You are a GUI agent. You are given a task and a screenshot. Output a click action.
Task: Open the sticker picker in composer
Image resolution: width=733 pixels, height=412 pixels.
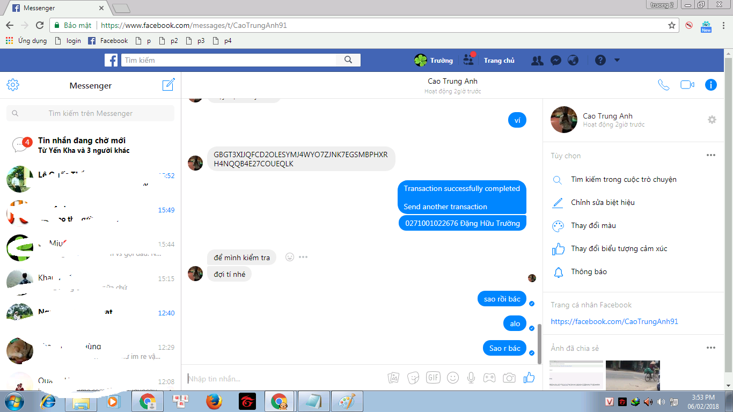click(413, 378)
